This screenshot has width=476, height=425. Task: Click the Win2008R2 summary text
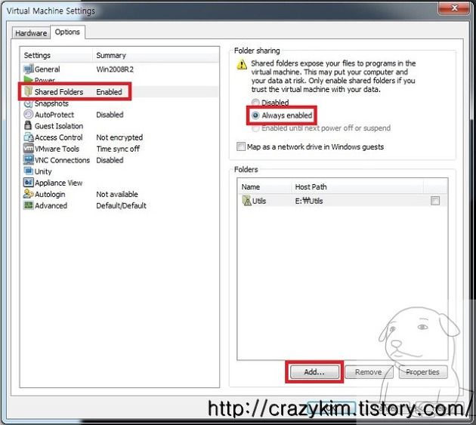(x=115, y=69)
